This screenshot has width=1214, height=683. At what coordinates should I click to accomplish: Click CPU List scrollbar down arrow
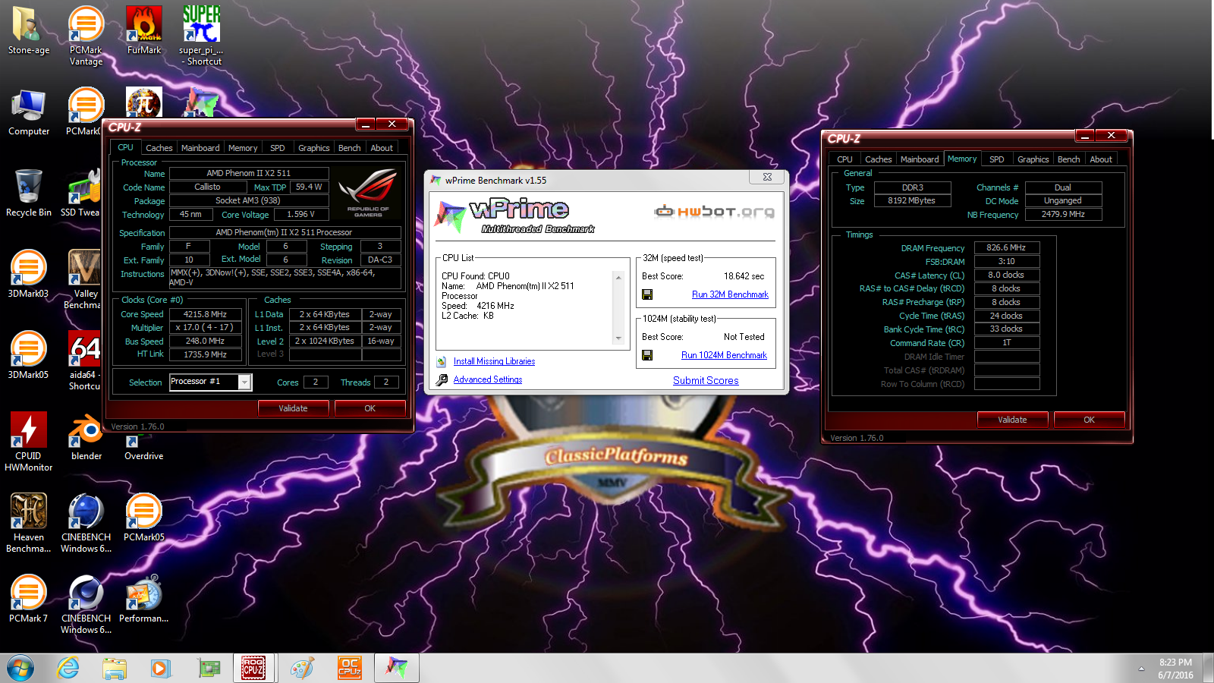tap(618, 338)
